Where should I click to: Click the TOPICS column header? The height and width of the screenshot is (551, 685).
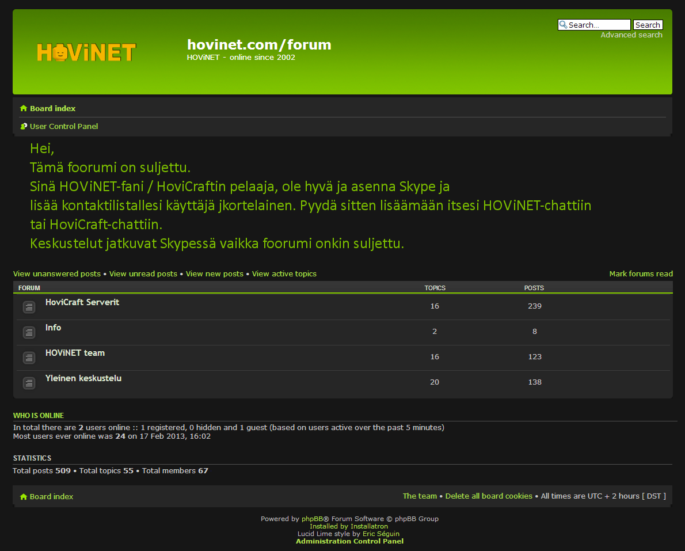pos(435,288)
